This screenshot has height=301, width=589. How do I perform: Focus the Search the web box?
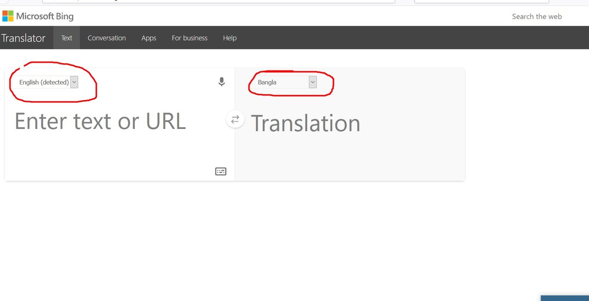pyautogui.click(x=537, y=17)
